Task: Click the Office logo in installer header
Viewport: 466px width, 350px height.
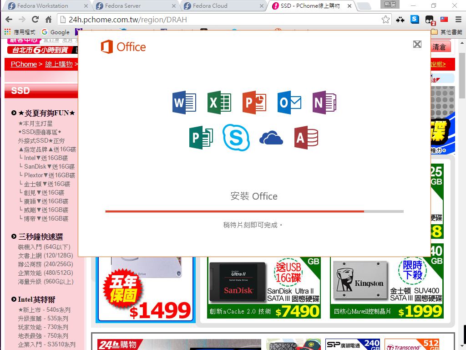Action: 123,47
